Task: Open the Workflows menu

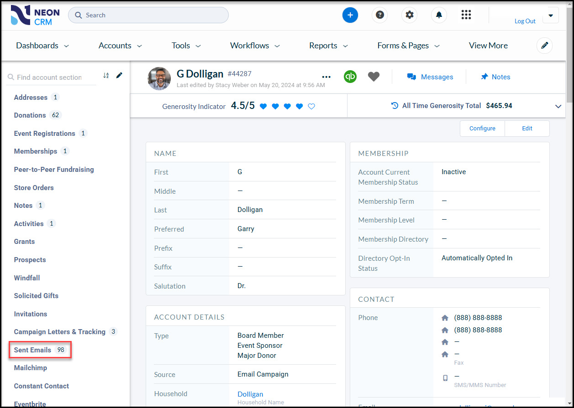Action: coord(255,46)
